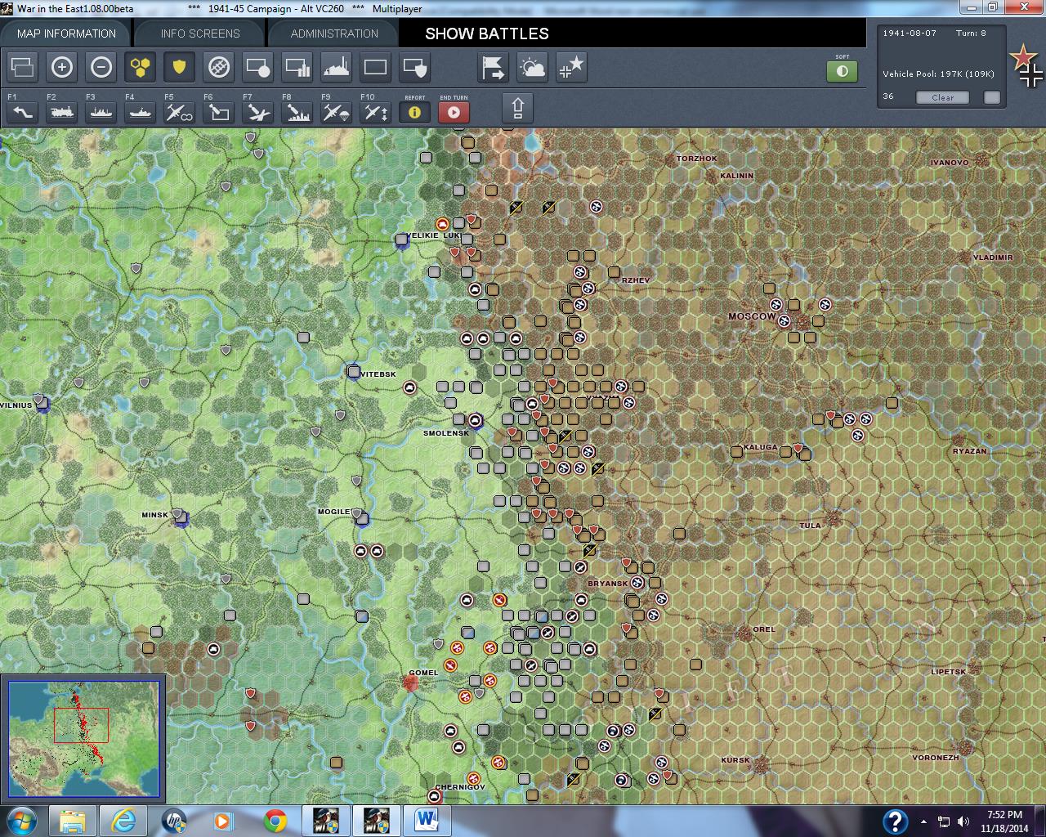The width and height of the screenshot is (1046, 837).
Task: Toggle the yellow hexagon grid display
Action: (141, 67)
